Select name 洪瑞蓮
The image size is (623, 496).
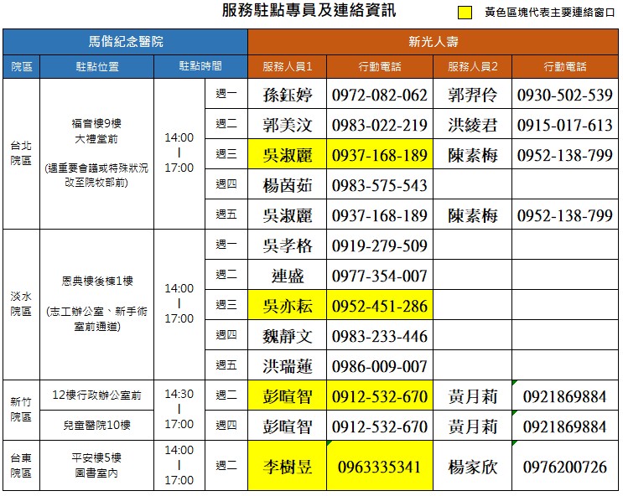[x=288, y=366]
